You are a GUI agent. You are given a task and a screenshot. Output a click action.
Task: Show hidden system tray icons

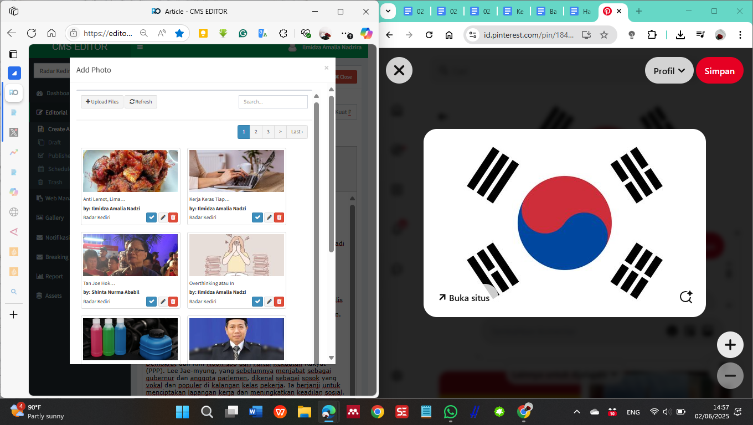point(577,412)
